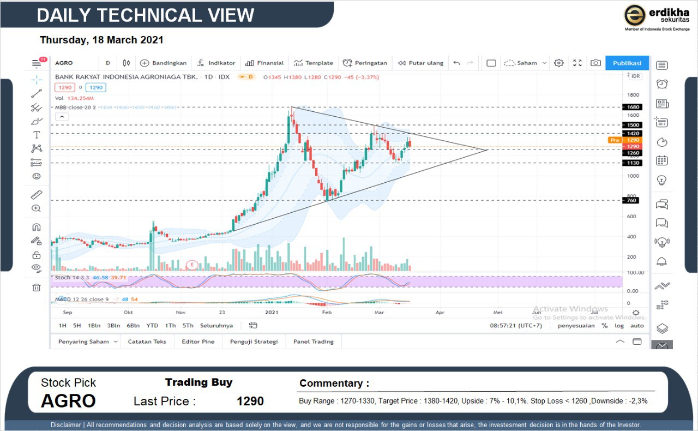Screen dimensions: 698x431
Task: Toggle magnet mode for drawings
Action: [37, 227]
